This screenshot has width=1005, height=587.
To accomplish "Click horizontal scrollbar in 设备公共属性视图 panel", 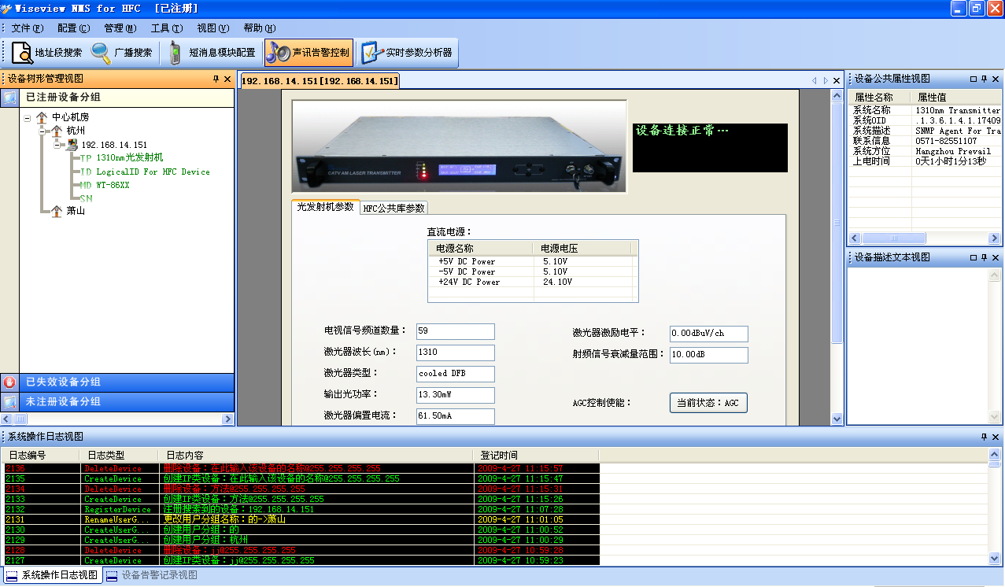I will (892, 238).
